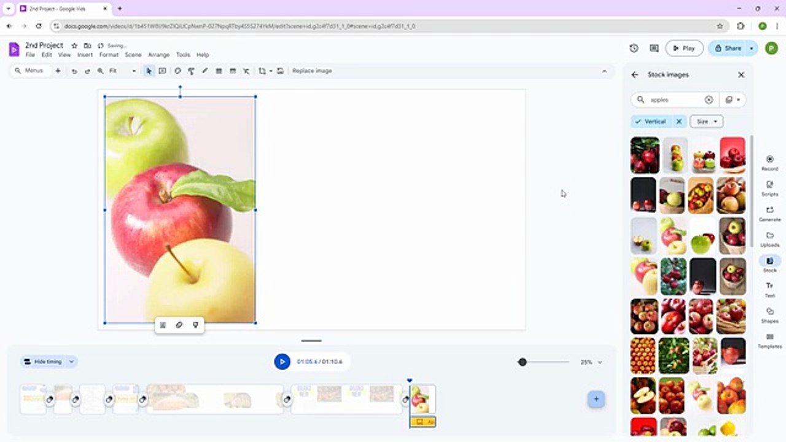The width and height of the screenshot is (786, 442).
Task: Clear the apples search text
Action: [x=709, y=99]
